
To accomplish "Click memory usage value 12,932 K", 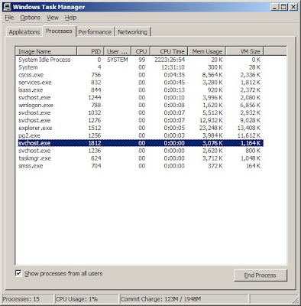I will (211, 120).
